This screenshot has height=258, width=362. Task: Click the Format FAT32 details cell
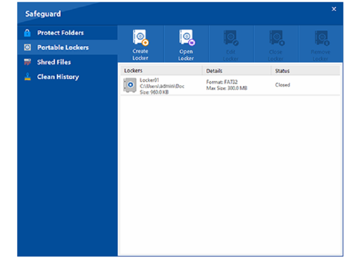pyautogui.click(x=227, y=85)
